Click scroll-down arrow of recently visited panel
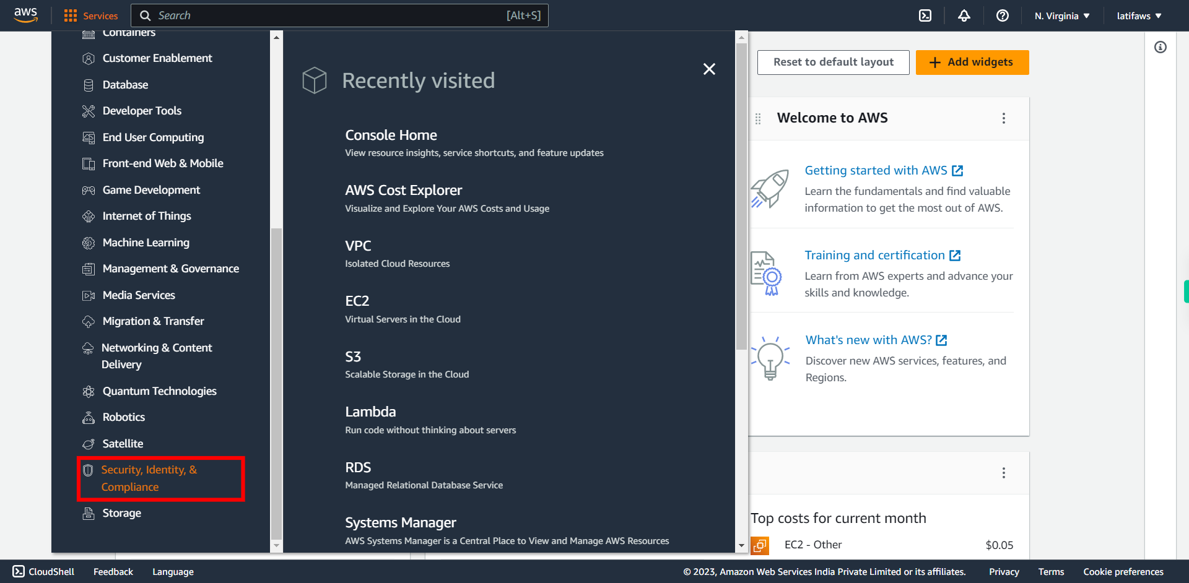This screenshot has width=1189, height=583. point(741,546)
